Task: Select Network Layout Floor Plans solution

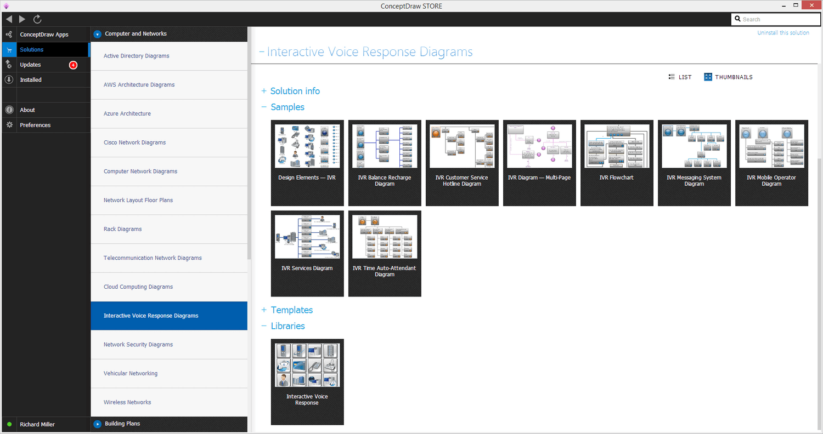Action: pyautogui.click(x=169, y=200)
